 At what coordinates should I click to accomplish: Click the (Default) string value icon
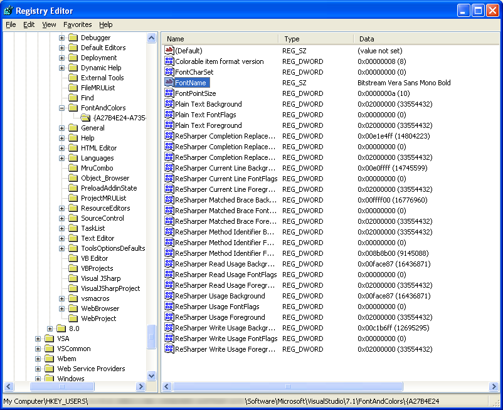coord(169,51)
